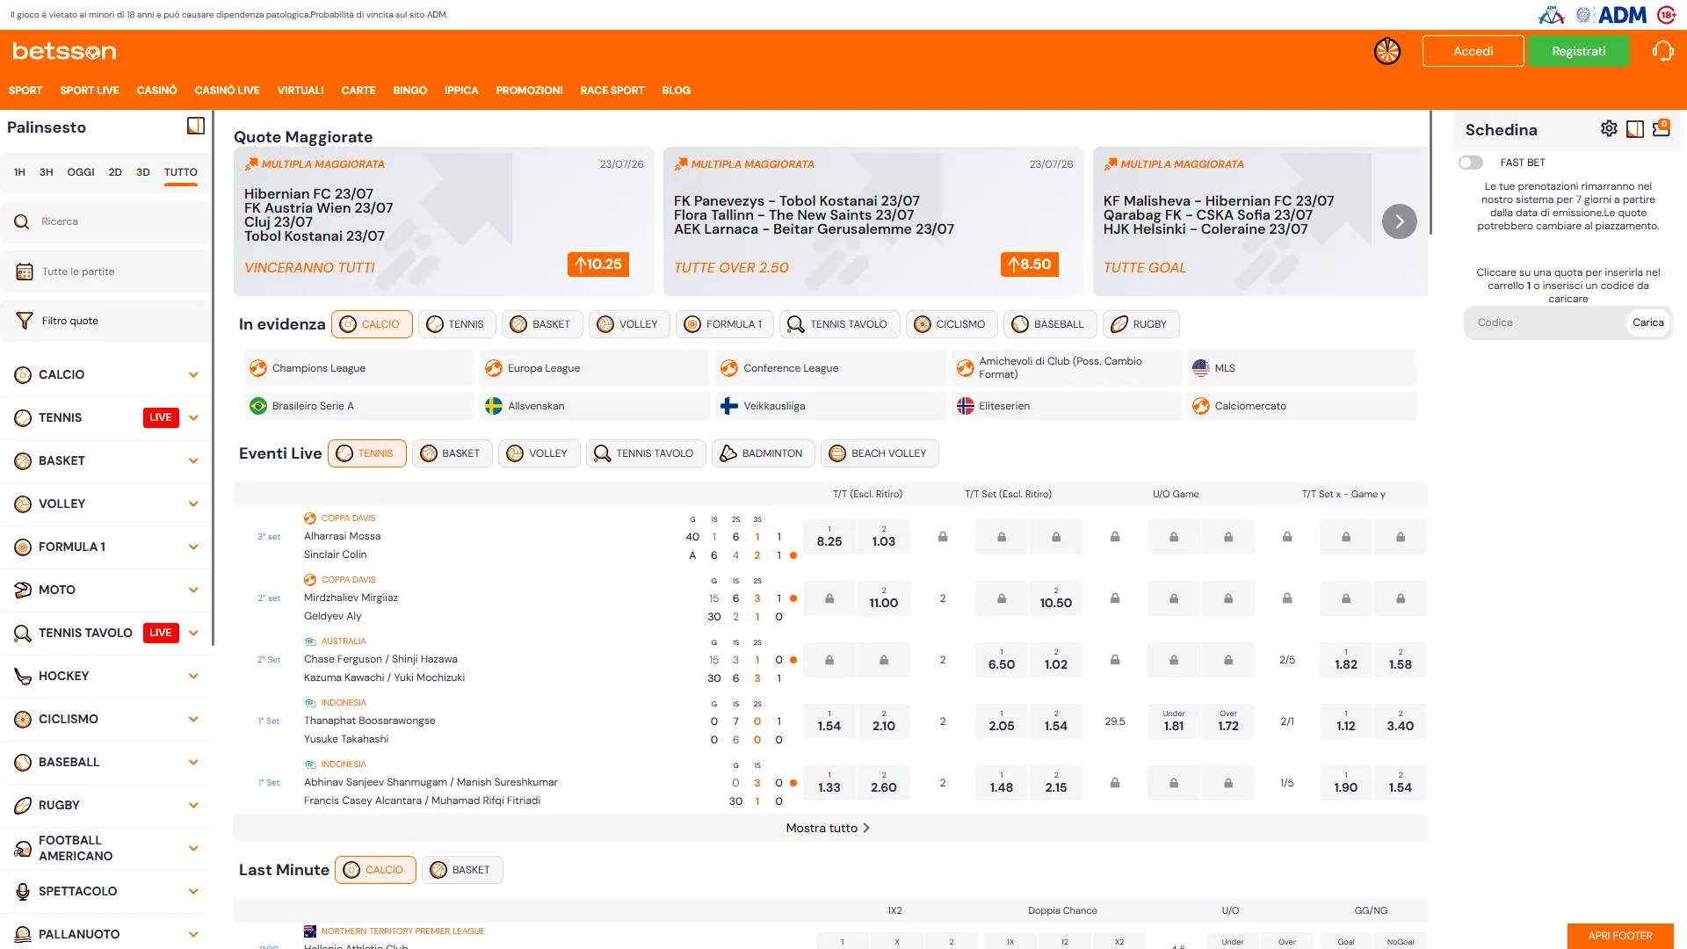Click the Spettacolo microphone icon
The image size is (1687, 949).
pyautogui.click(x=23, y=892)
